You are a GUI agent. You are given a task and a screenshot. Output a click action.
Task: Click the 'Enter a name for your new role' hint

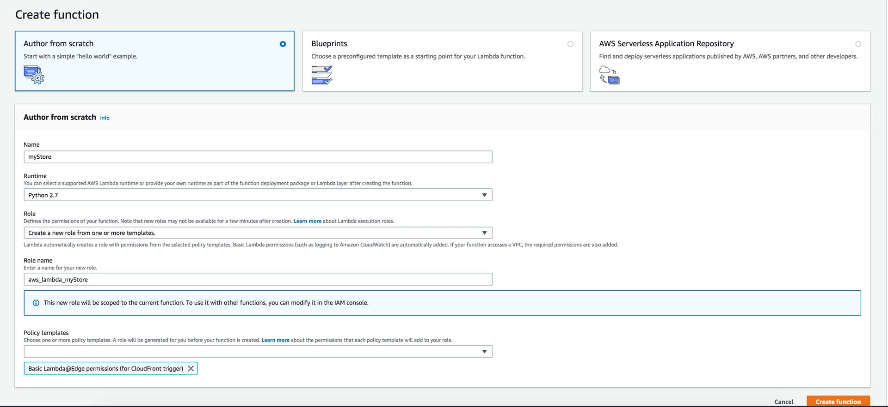60,268
